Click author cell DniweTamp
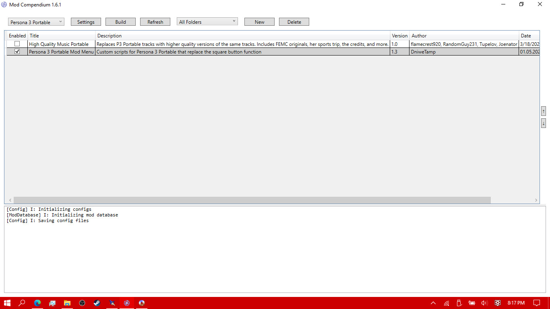 click(x=464, y=52)
